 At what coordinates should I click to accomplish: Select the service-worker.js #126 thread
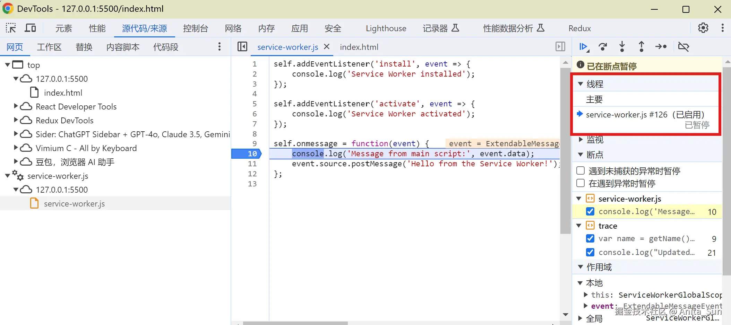coord(645,120)
